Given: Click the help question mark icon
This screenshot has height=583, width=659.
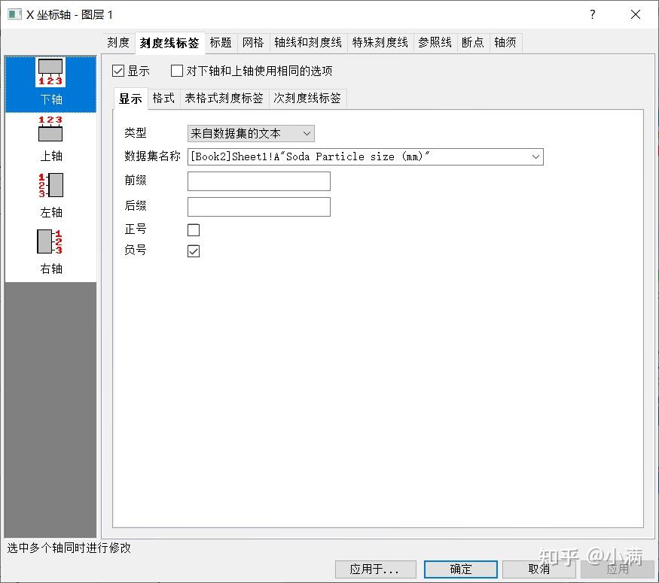Looking at the screenshot, I should pos(592,15).
